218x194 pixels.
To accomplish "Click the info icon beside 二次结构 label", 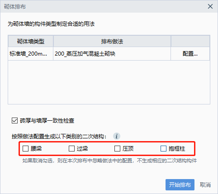I will click(117, 136).
